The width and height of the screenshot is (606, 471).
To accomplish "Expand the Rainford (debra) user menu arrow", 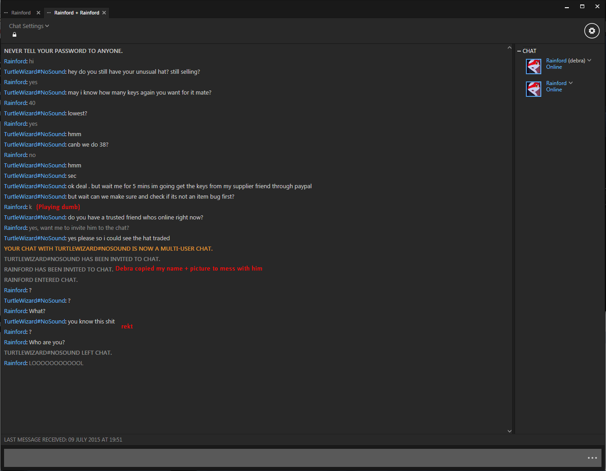I will (589, 60).
